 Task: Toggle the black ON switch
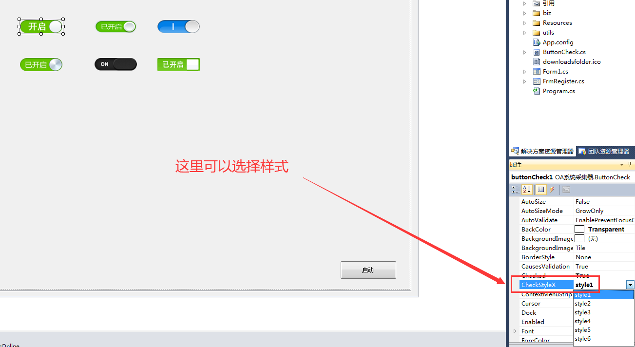115,64
